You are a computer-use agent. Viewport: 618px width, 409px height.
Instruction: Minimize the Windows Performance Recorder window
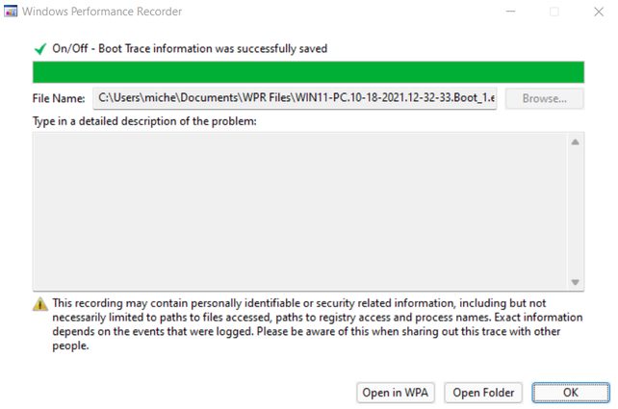[x=510, y=12]
